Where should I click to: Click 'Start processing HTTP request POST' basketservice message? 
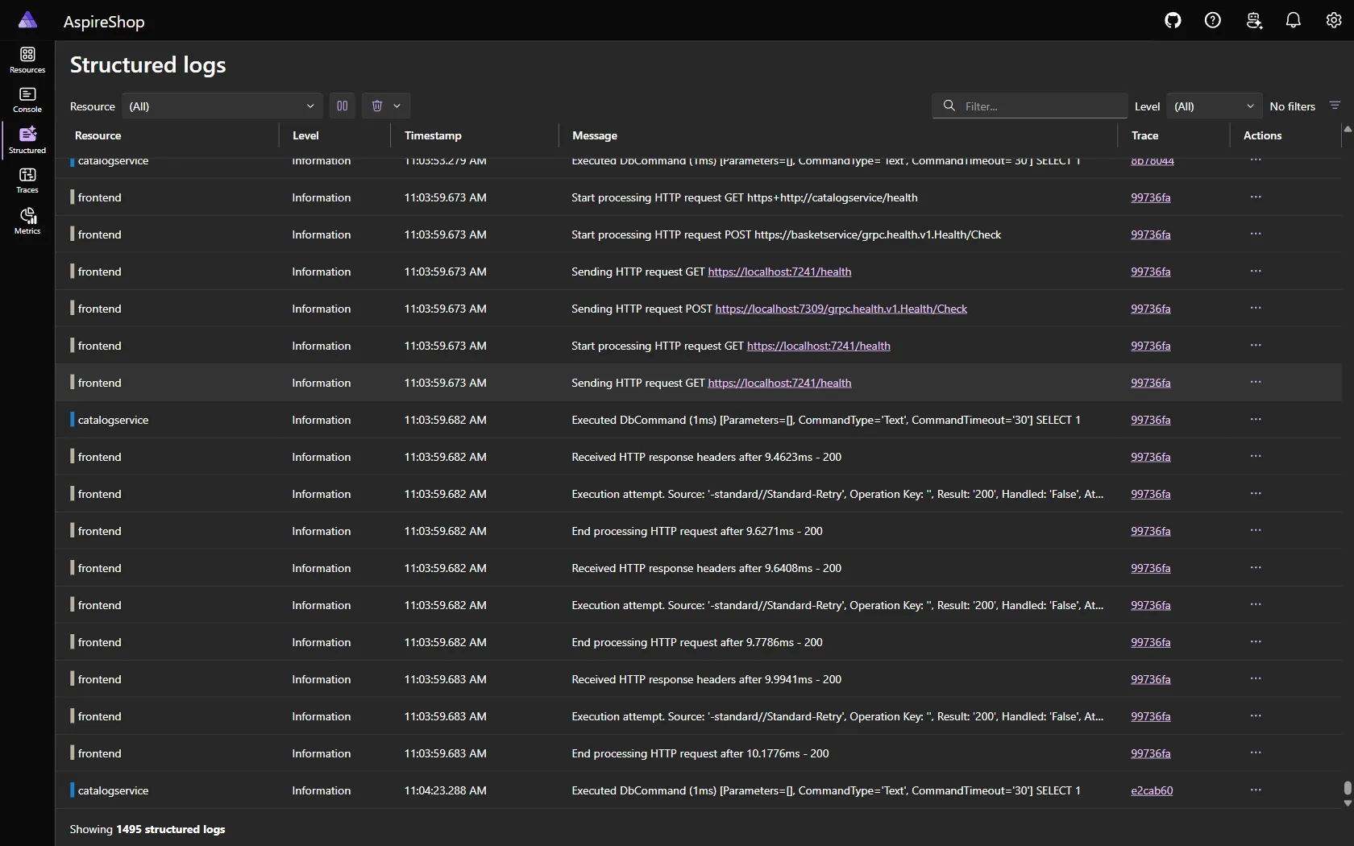[786, 234]
